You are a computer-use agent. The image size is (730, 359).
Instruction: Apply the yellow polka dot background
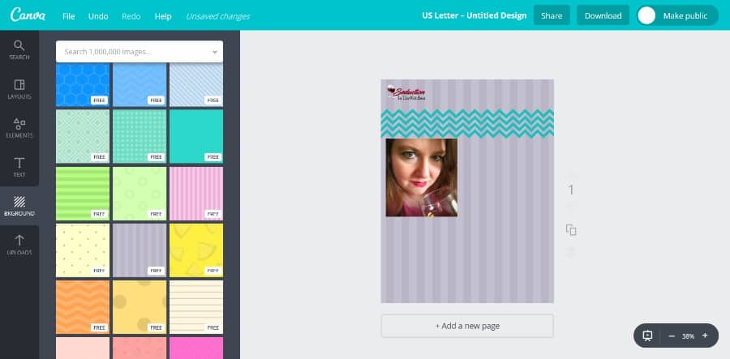140,307
